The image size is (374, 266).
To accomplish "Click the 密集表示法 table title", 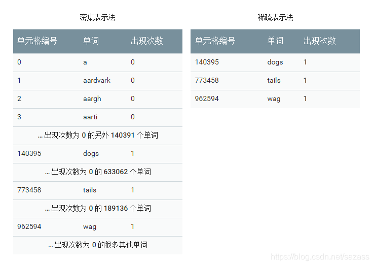I will (97, 17).
